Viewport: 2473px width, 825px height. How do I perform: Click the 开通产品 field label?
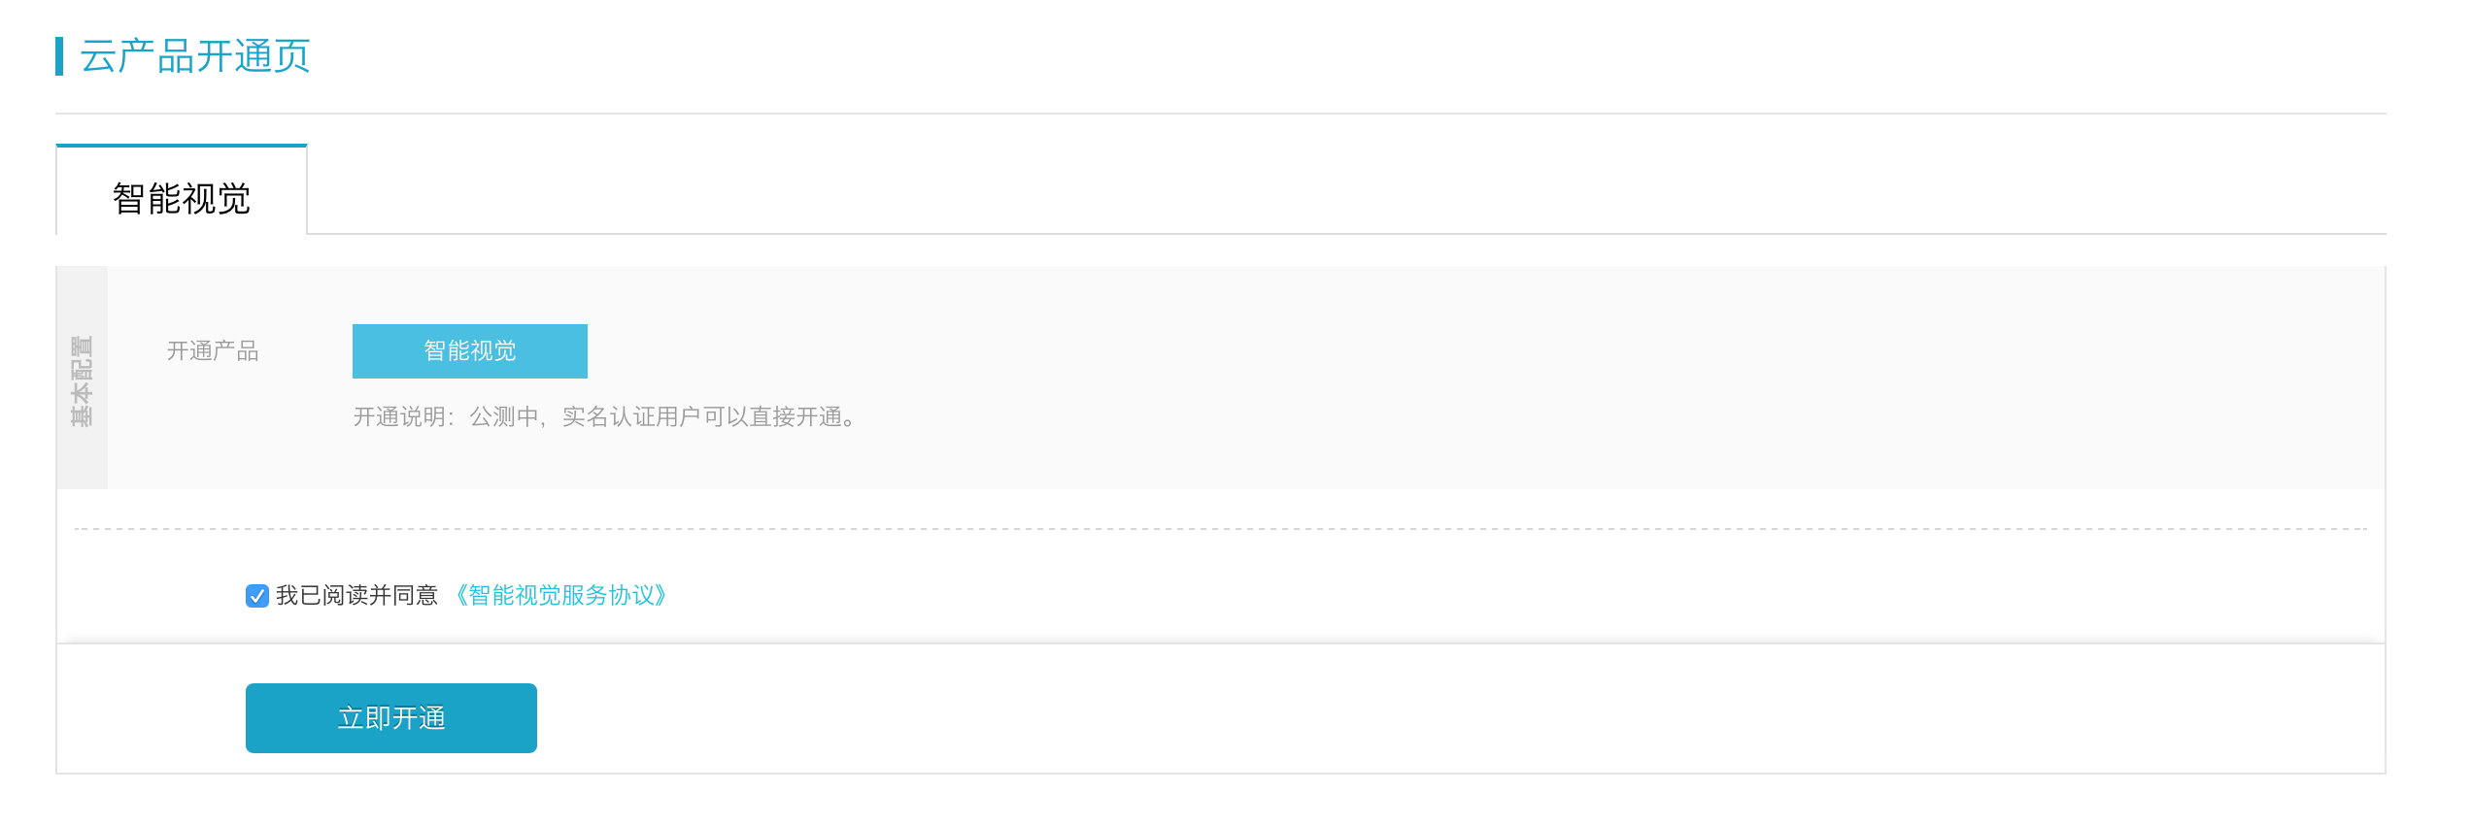point(213,351)
